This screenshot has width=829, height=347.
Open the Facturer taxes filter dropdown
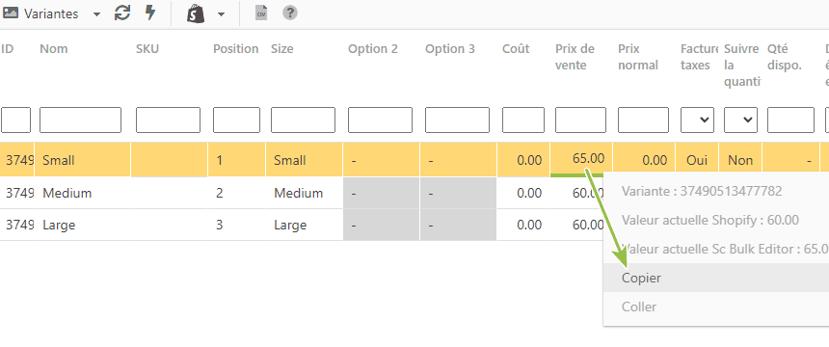pos(697,120)
